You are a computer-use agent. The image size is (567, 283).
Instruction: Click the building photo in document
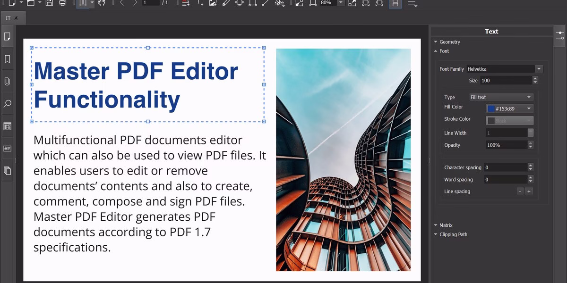[x=343, y=160]
